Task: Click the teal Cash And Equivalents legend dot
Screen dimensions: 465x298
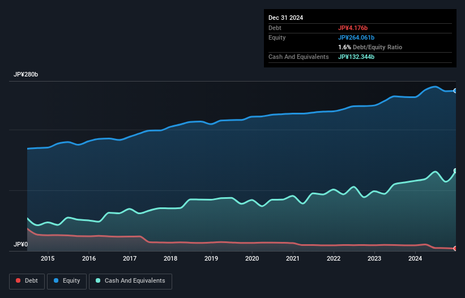Action: [98, 280]
